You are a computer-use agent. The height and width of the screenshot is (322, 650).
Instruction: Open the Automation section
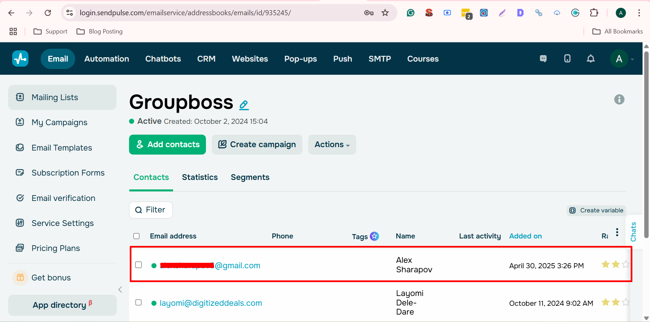107,59
